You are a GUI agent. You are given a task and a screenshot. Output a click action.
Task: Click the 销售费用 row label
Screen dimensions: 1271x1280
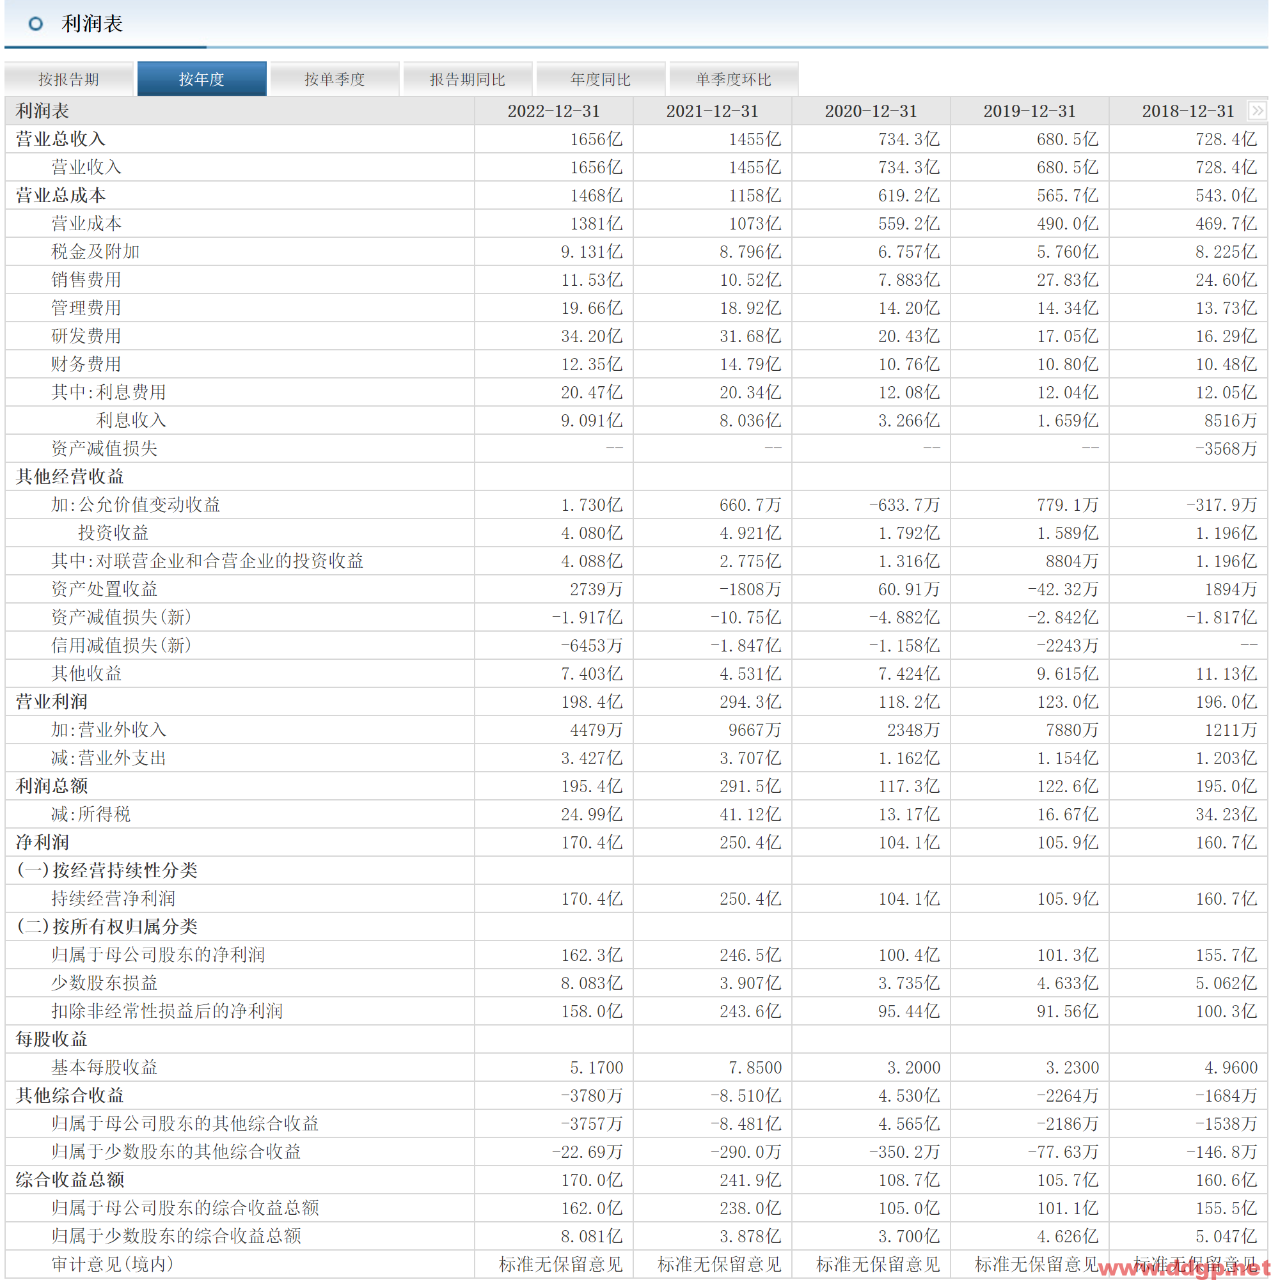pos(86,279)
